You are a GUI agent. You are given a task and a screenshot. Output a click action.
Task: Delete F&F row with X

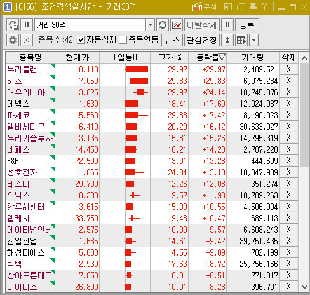pyautogui.click(x=288, y=161)
